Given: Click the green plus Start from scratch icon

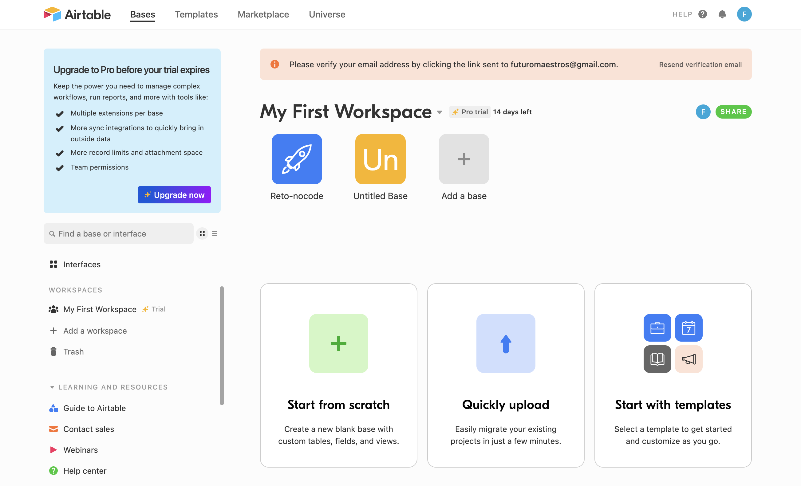Looking at the screenshot, I should 338,343.
